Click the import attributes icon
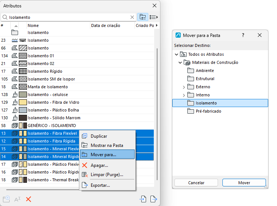 tap(143, 199)
